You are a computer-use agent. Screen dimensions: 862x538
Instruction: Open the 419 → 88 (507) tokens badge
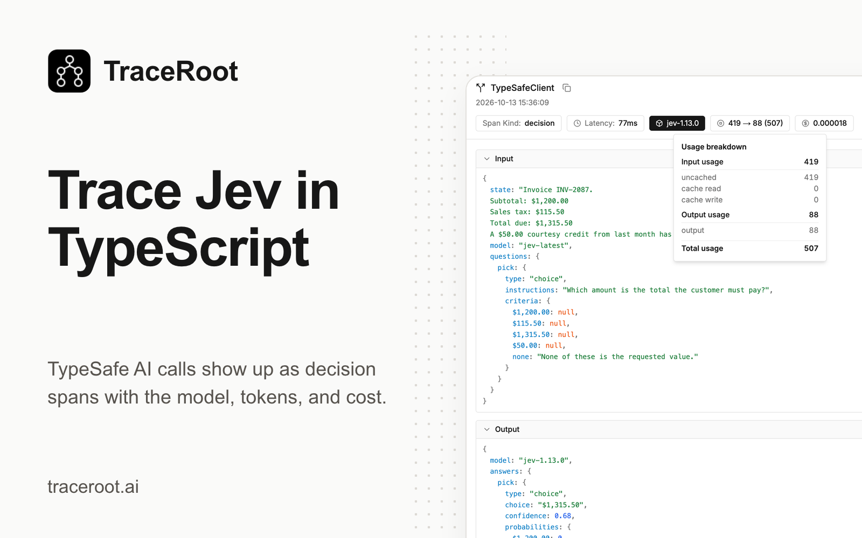[750, 123]
